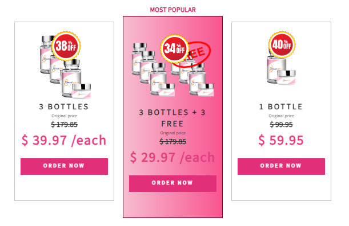The width and height of the screenshot is (349, 226).
Task: Select the 3 bottles product image
Action: point(65,67)
